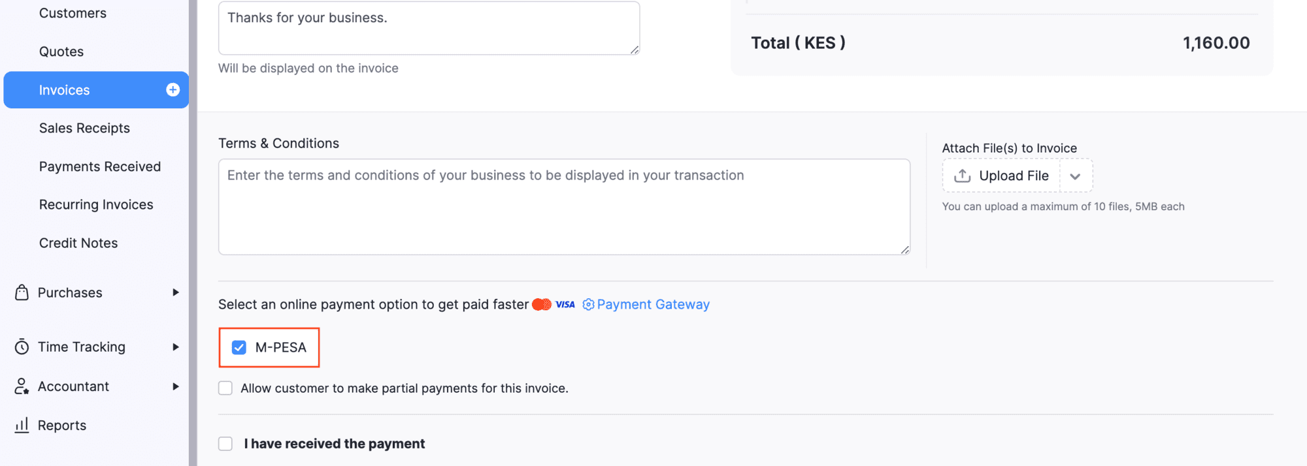Click the upload arrow icon in Upload File

961,175
